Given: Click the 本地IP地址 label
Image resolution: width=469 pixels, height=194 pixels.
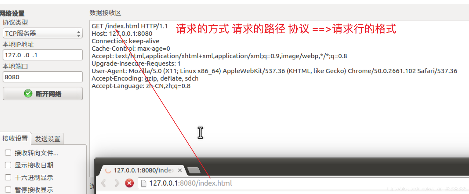Looking at the screenshot, I should [x=18, y=44].
